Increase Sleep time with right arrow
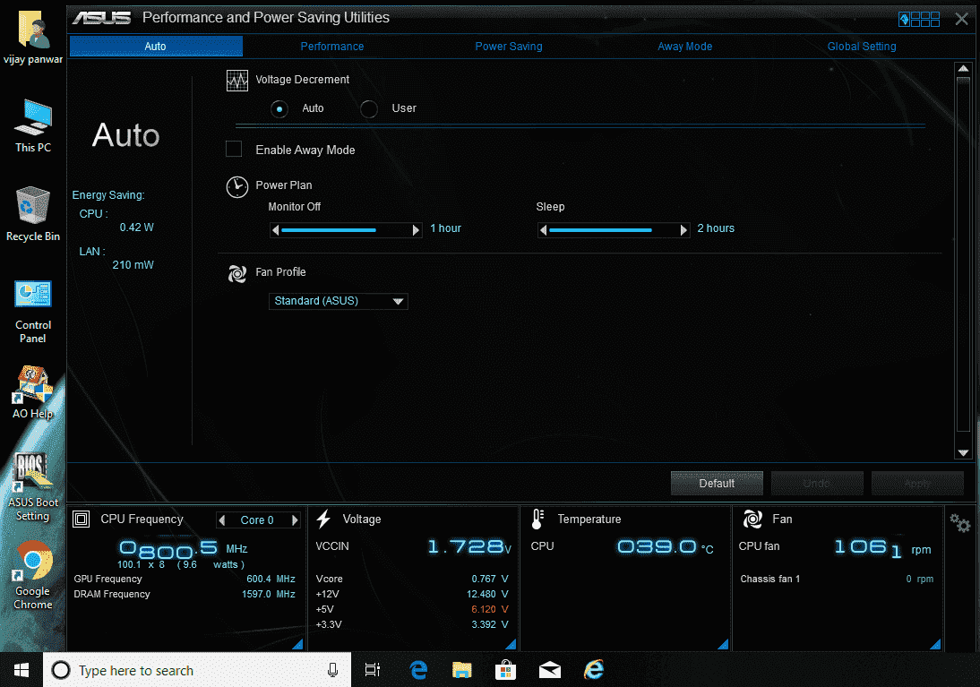 pyautogui.click(x=683, y=230)
